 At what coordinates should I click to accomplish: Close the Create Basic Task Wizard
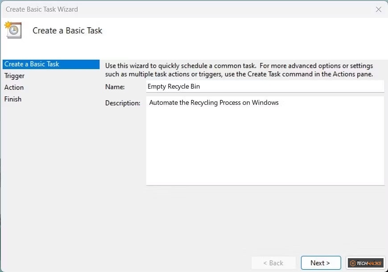pos(379,9)
